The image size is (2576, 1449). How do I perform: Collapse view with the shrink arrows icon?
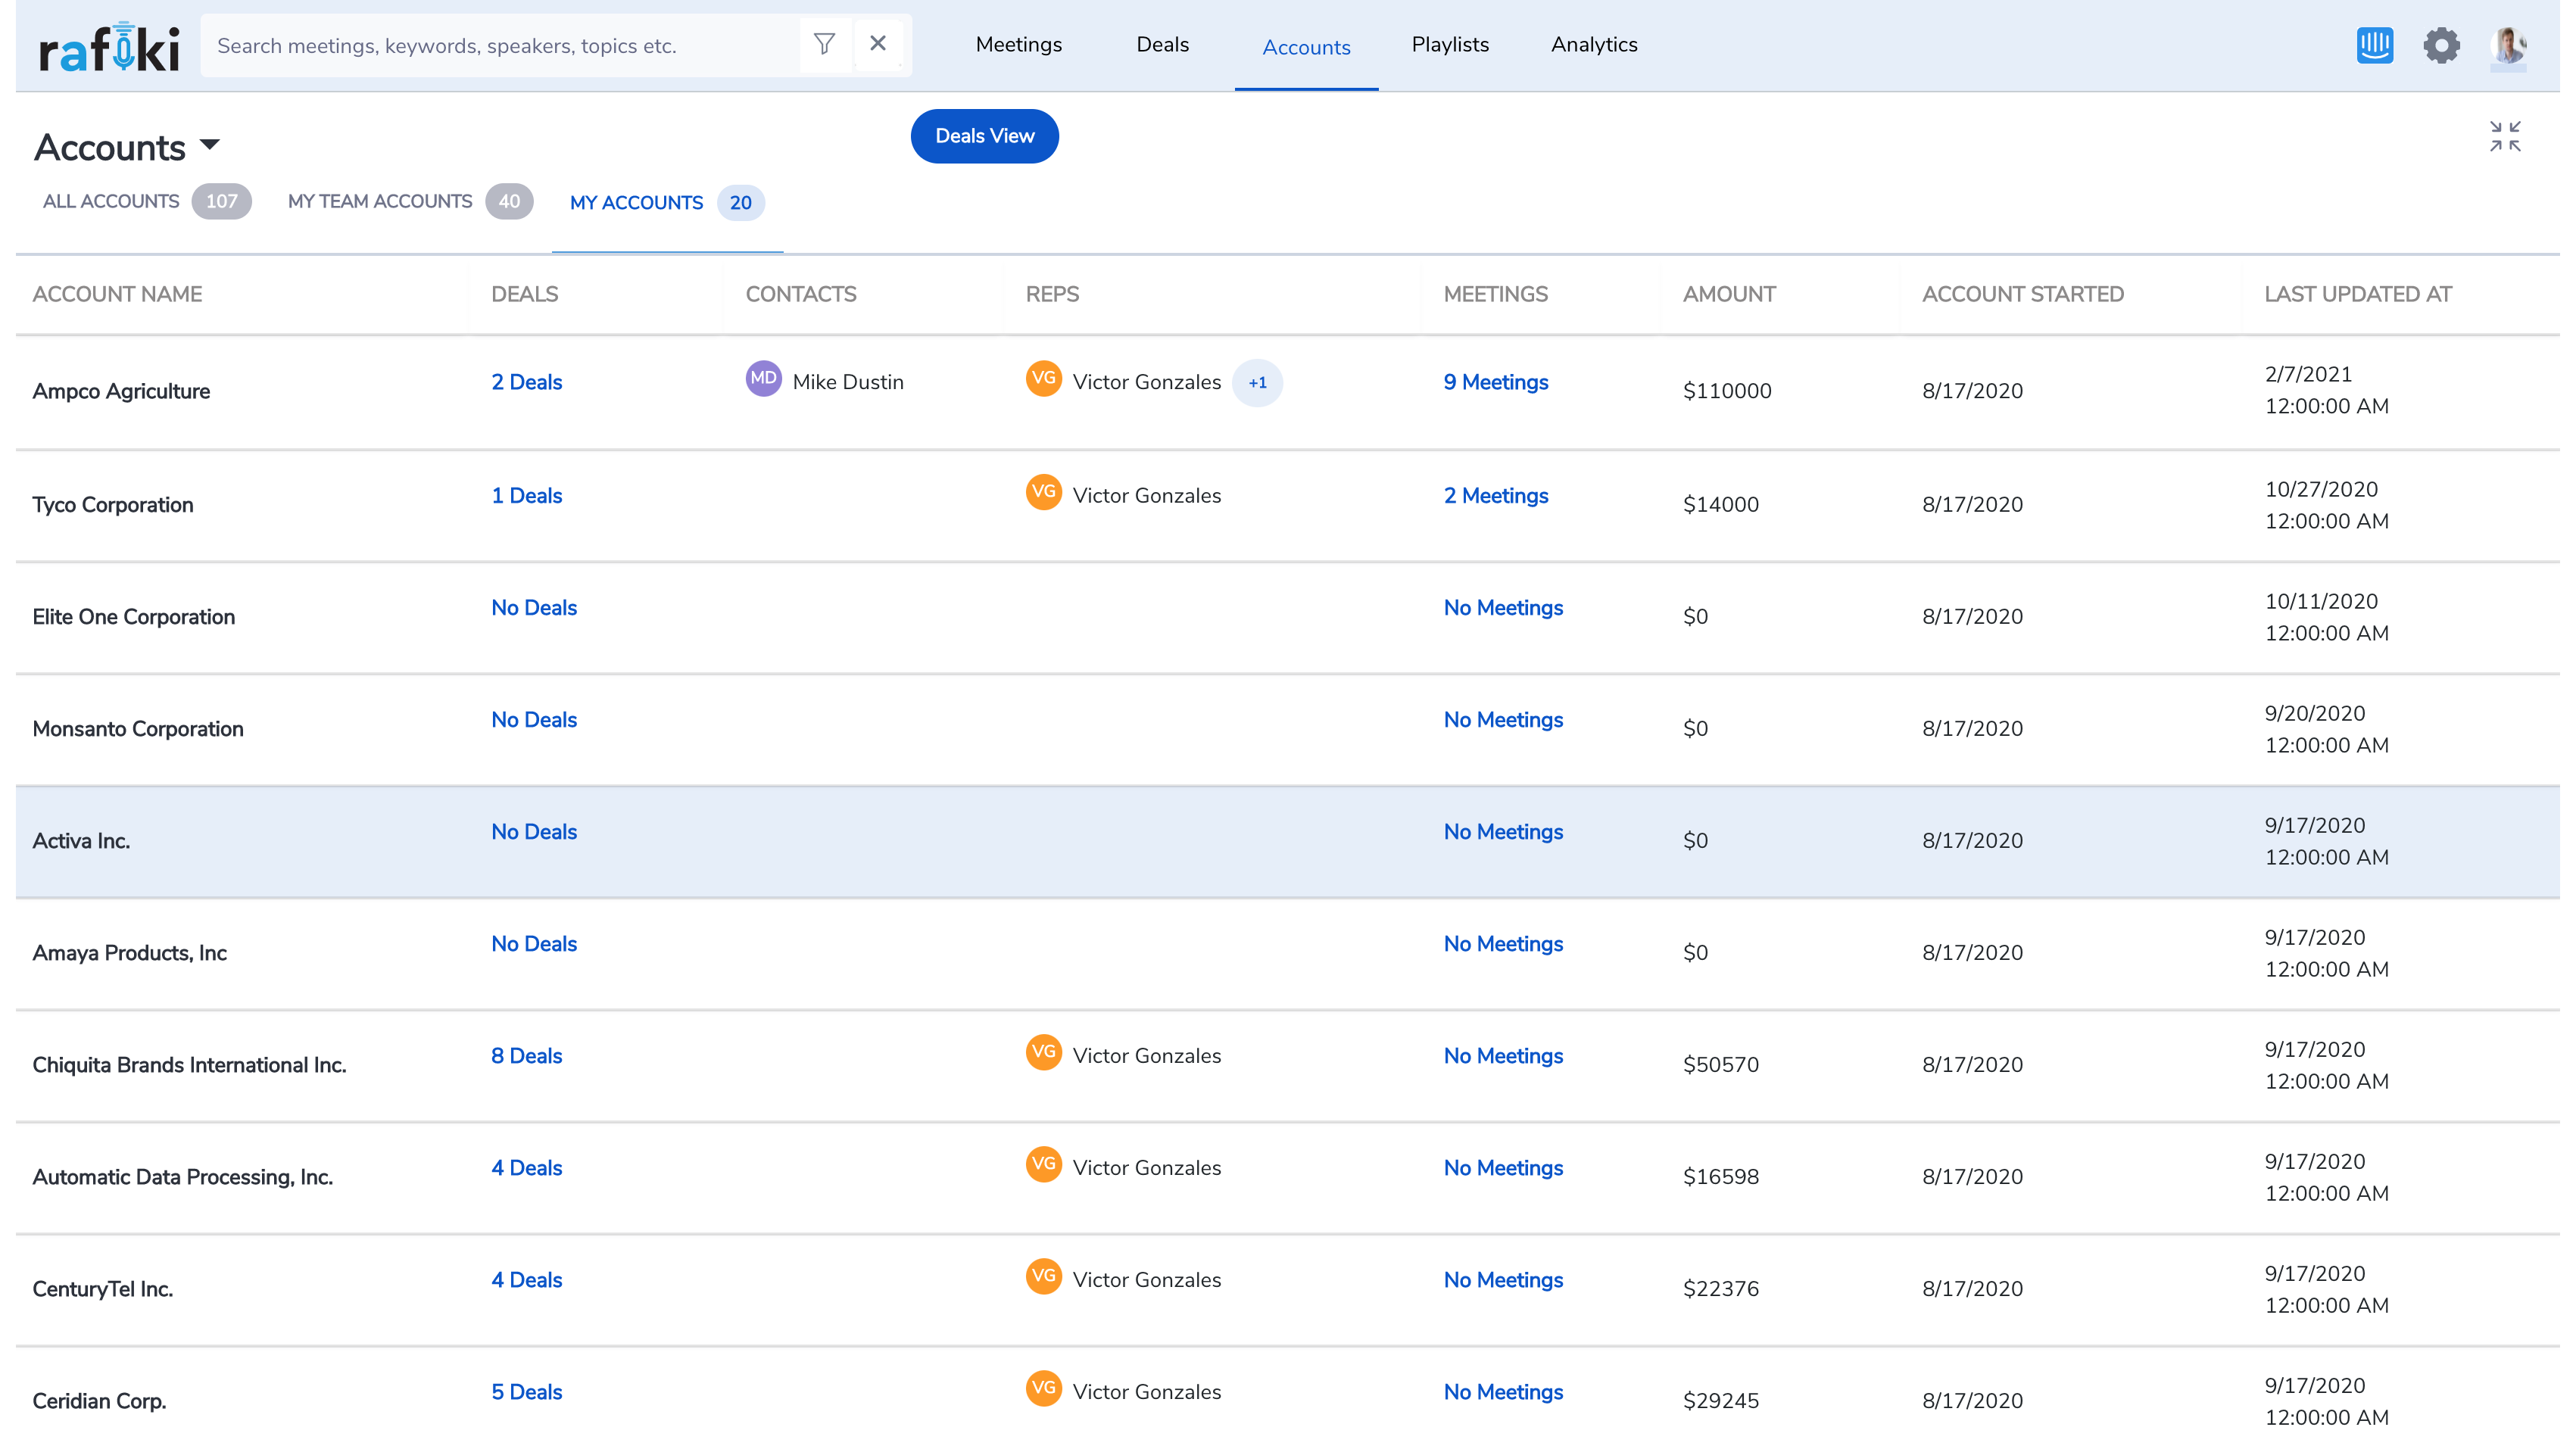(2505, 136)
